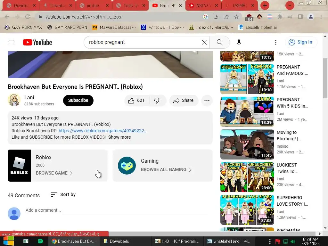Go back using browser back arrow
The width and height of the screenshot is (328, 246).
7,17
